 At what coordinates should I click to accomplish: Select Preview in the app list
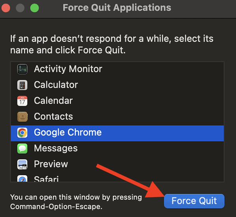(117, 164)
